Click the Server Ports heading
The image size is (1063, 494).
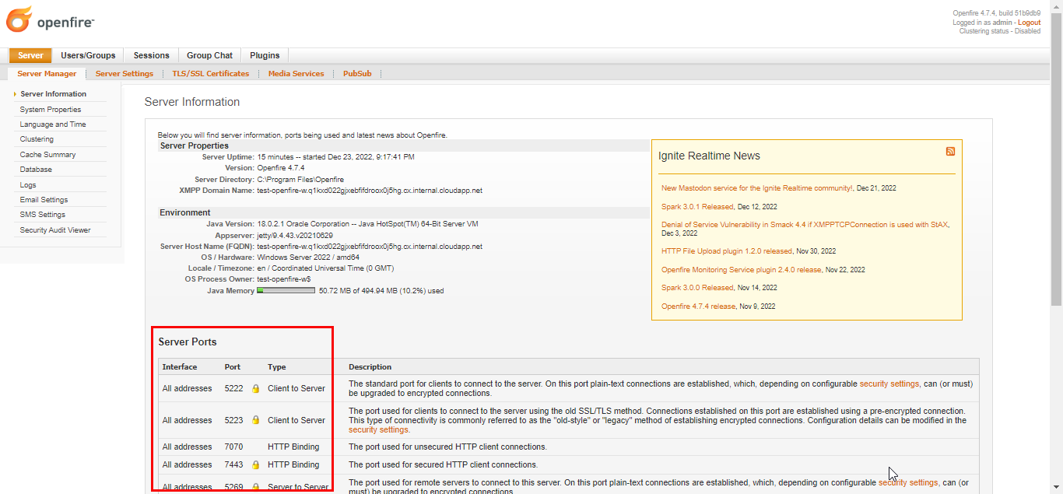(x=188, y=342)
